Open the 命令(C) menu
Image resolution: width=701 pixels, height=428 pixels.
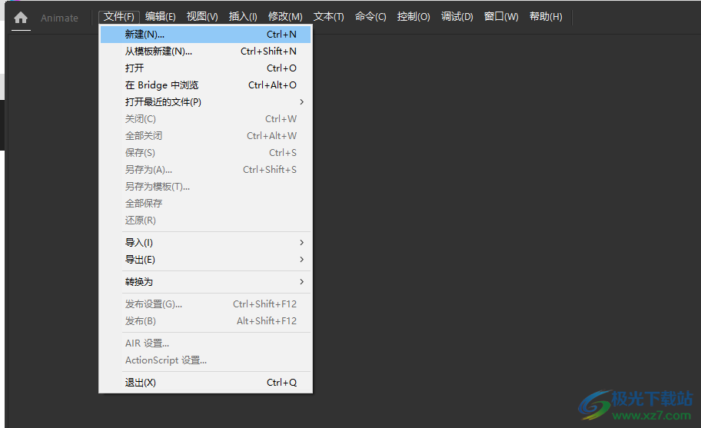[x=370, y=17]
